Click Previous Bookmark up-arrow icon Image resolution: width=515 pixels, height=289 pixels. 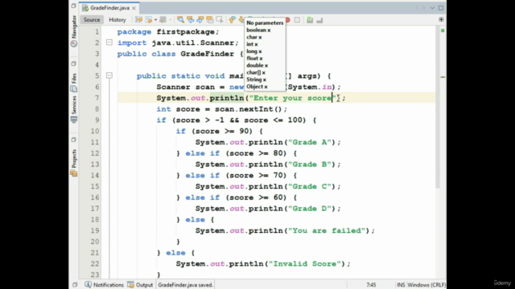click(233, 20)
